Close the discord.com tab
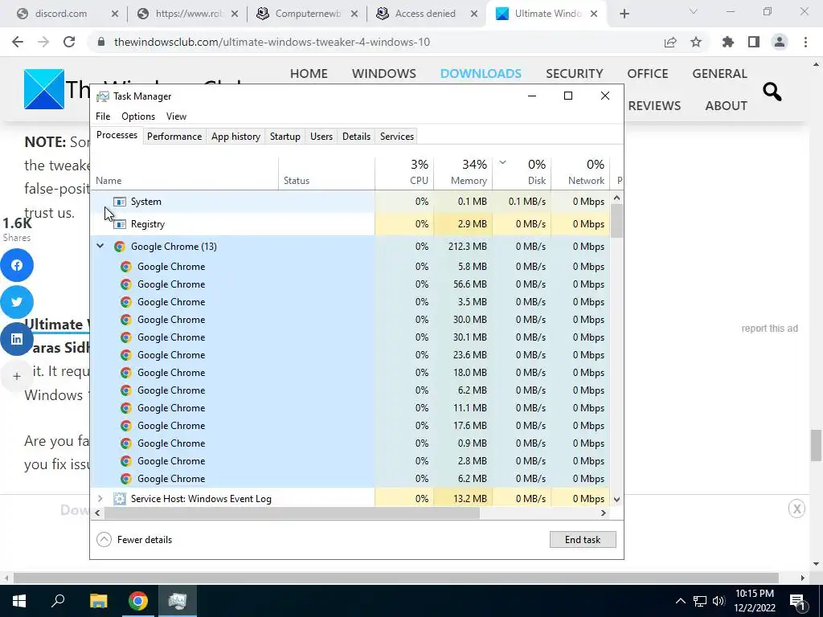 pyautogui.click(x=115, y=14)
